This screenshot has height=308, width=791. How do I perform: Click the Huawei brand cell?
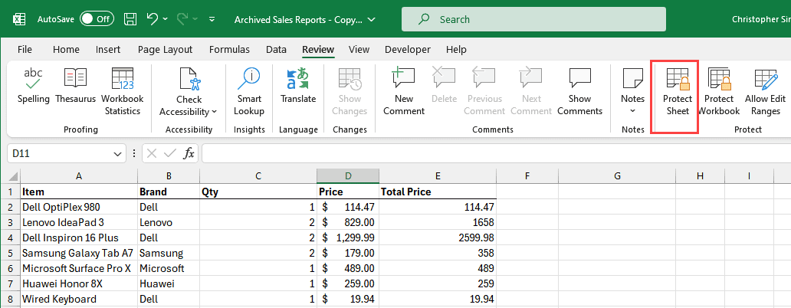click(169, 283)
